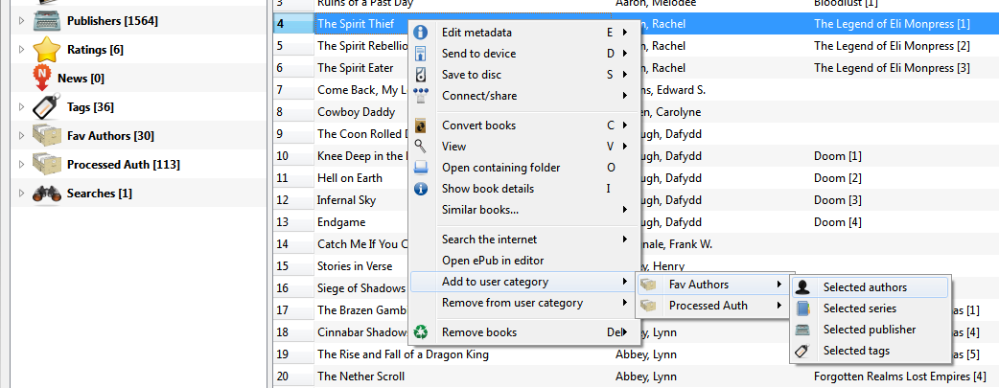Screen dimensions: 999x388
Task: Expand the Fav Authors sidebar node
Action: tap(21, 135)
